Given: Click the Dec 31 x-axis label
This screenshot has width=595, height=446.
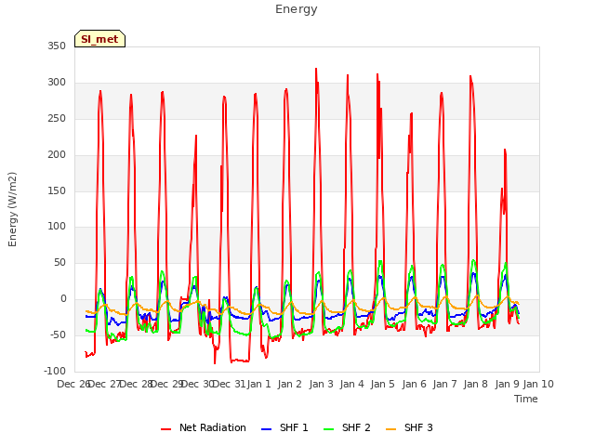Looking at the screenshot, I should (229, 384).
